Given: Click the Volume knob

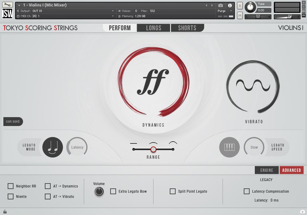Looking at the screenshot, I should [x=99, y=191].
